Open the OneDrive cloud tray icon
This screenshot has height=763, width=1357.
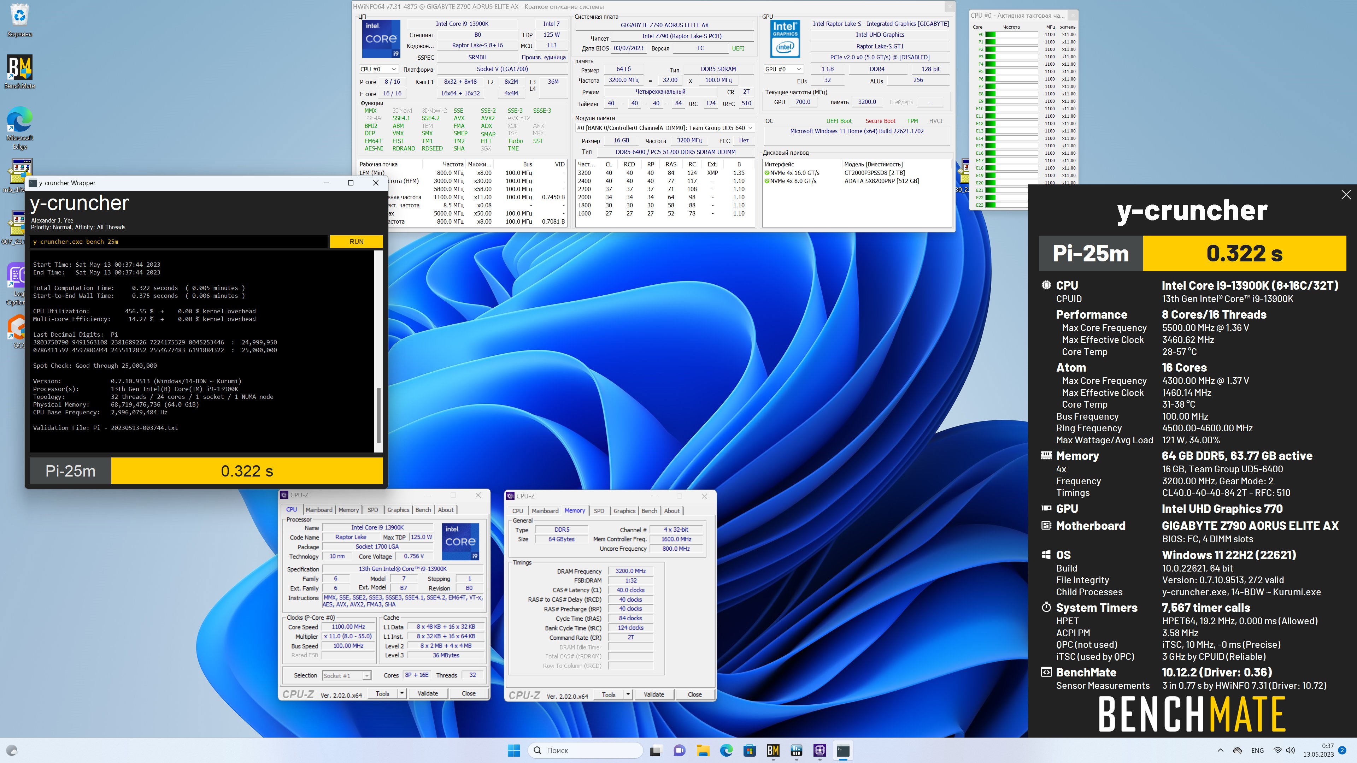[x=1238, y=750]
